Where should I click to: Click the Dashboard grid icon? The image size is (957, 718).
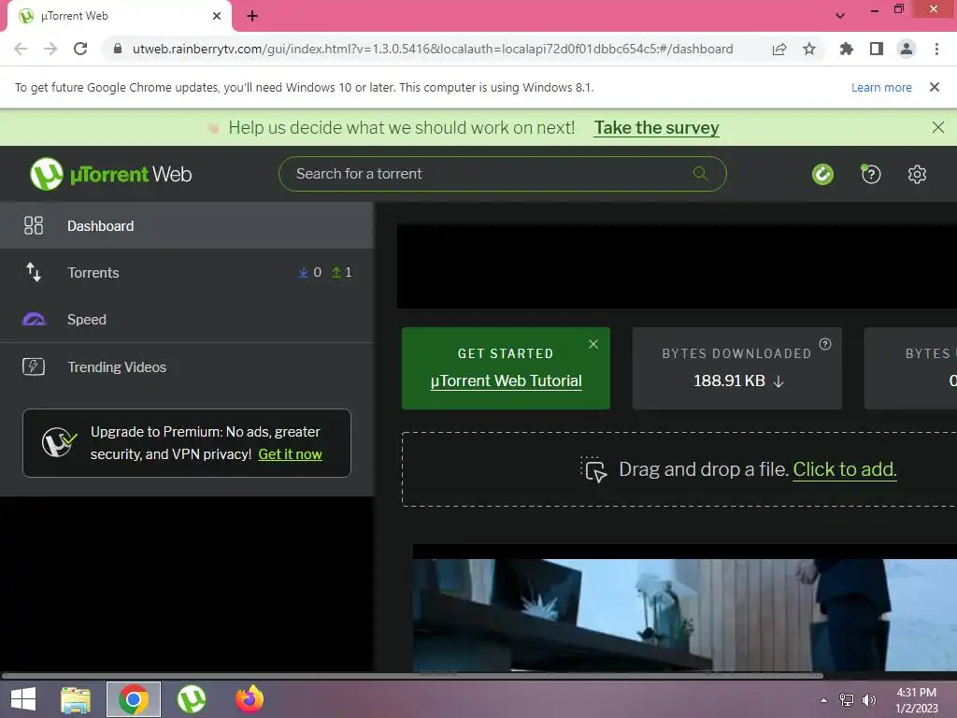34,225
